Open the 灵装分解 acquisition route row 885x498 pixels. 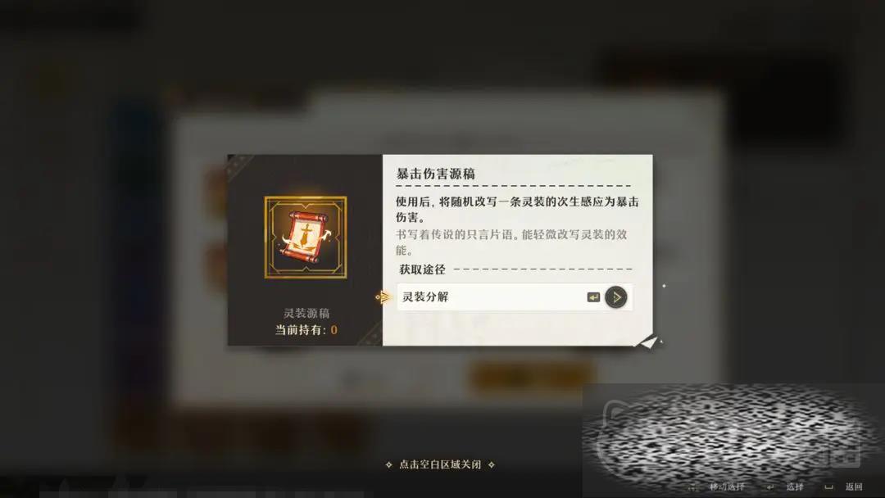click(515, 297)
